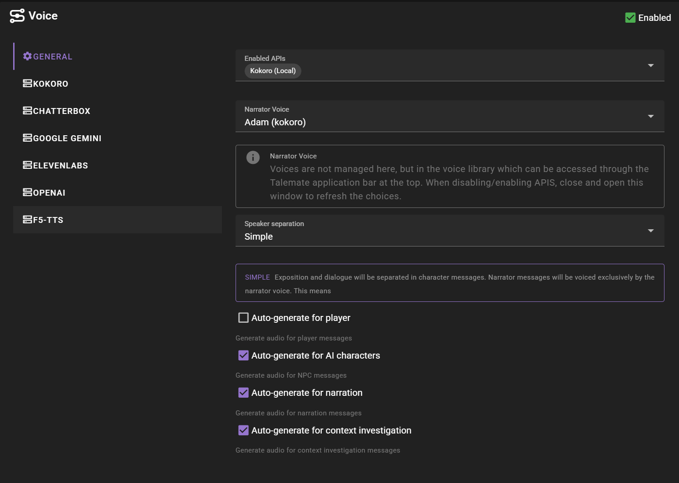Click the info icon in Narrator Voice note
The width and height of the screenshot is (679, 483).
(253, 158)
